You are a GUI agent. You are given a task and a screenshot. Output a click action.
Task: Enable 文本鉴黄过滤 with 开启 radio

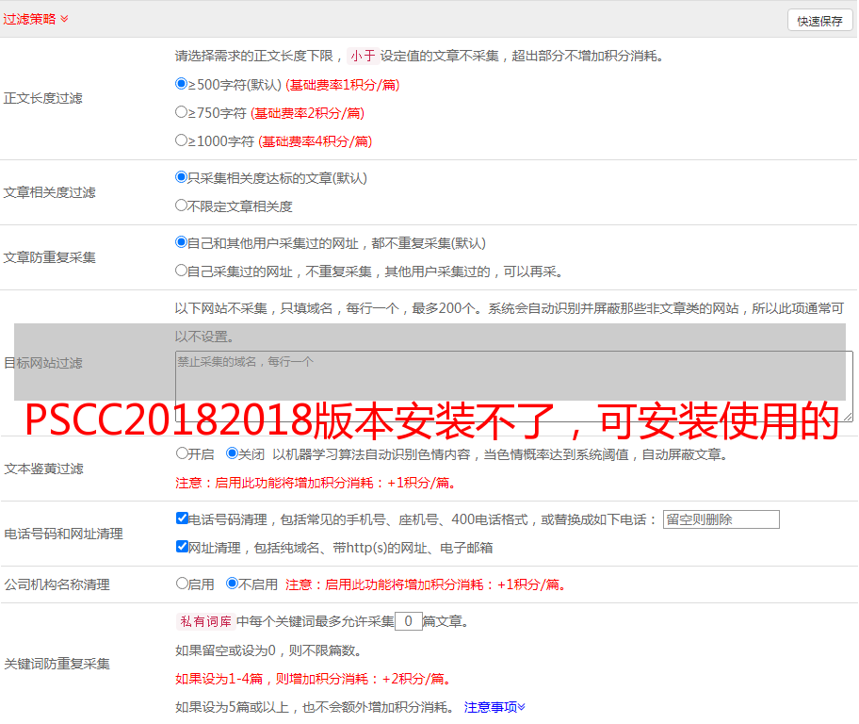(x=182, y=453)
